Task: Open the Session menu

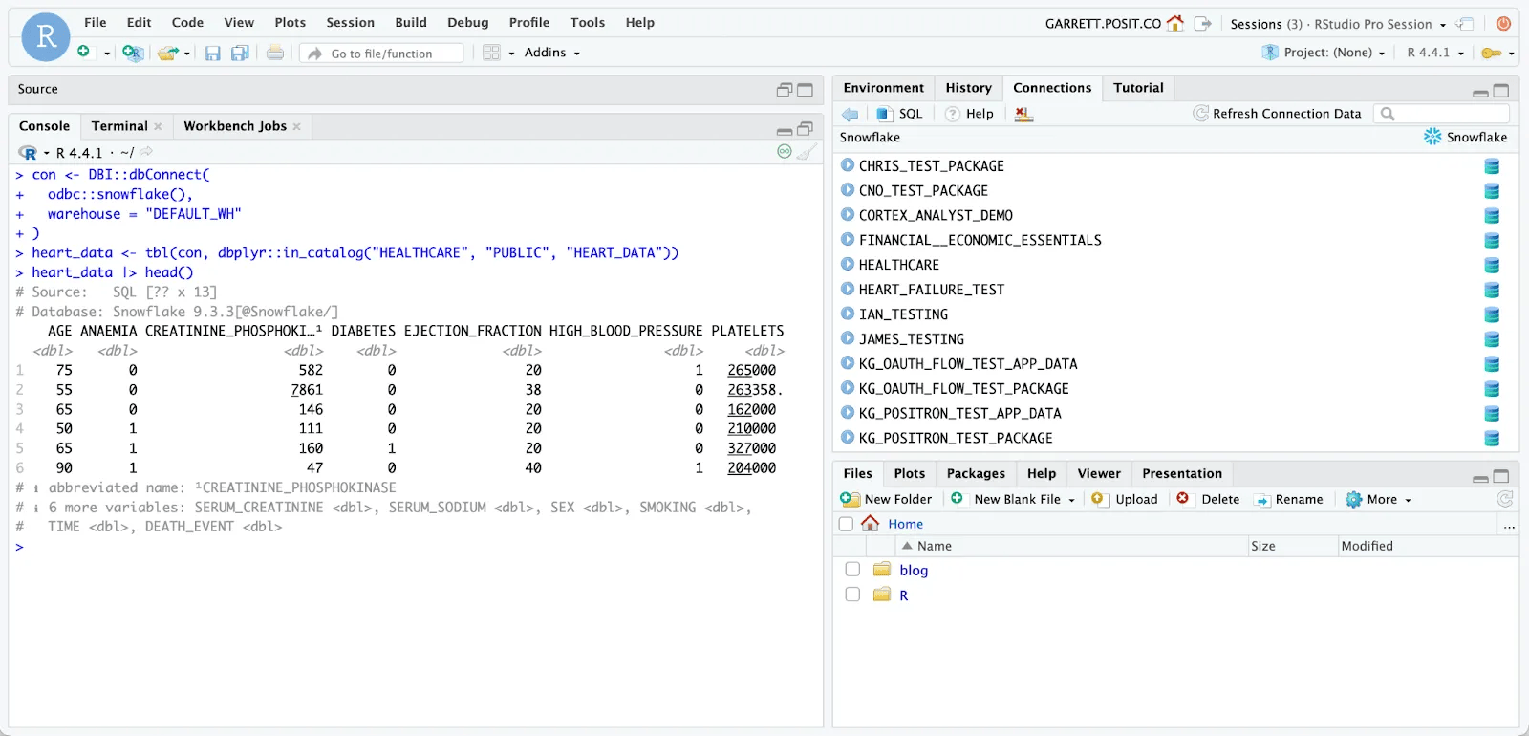Action: 350,23
